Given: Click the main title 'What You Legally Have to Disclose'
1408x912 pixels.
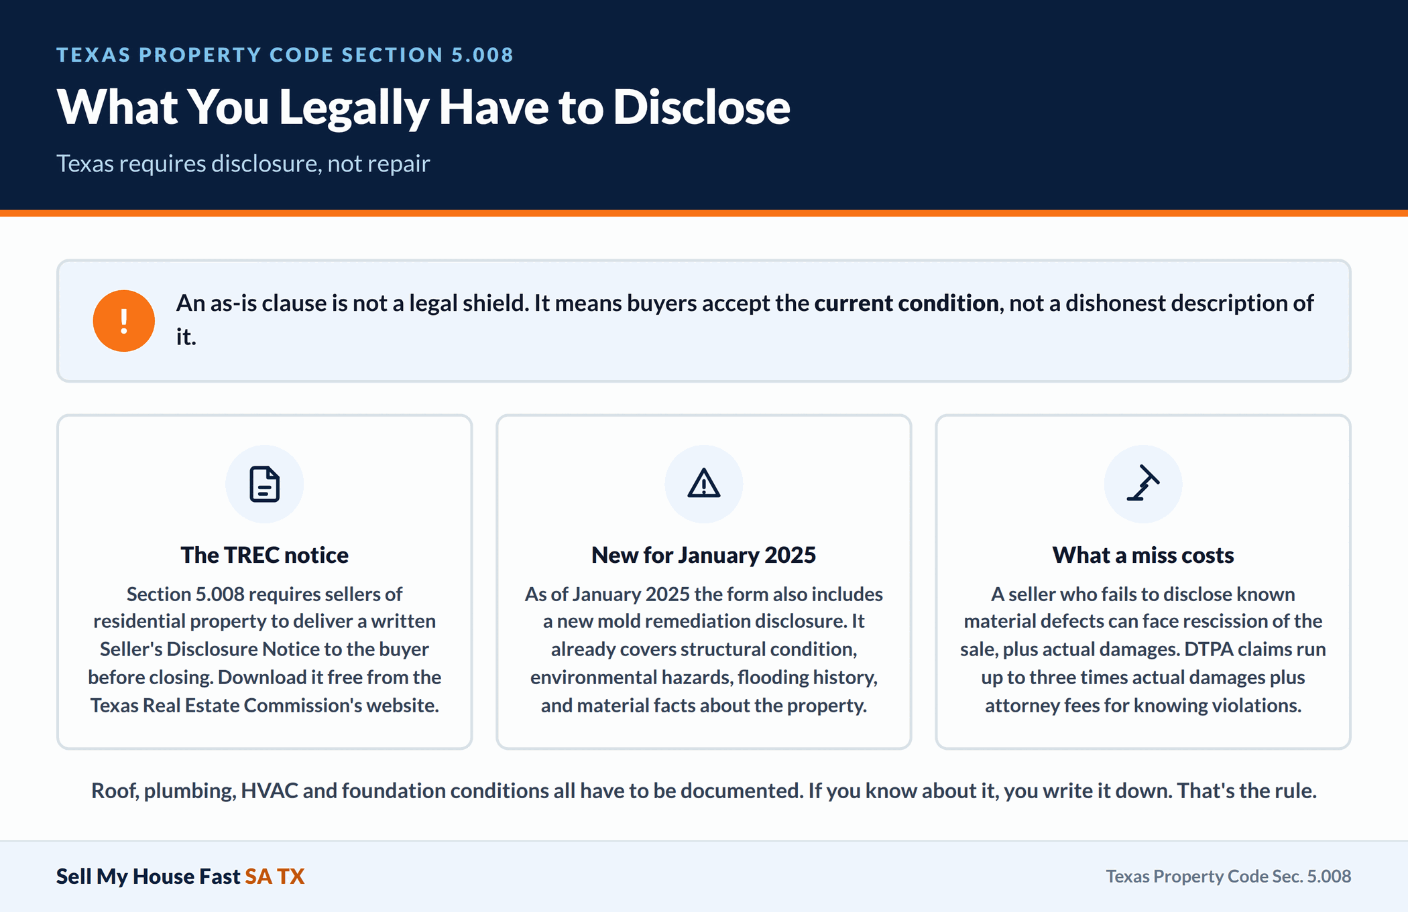Looking at the screenshot, I should click(x=423, y=107).
